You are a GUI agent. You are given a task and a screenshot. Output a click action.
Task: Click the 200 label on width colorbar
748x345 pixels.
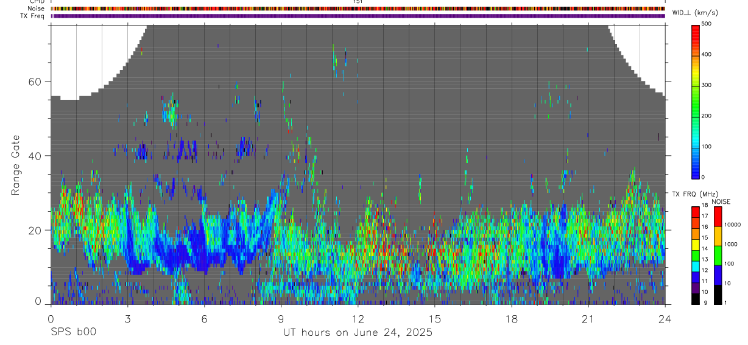(x=707, y=116)
